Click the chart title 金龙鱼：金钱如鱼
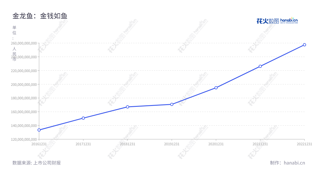Image resolution: width=316 pixels, height=178 pixels. coord(40,16)
